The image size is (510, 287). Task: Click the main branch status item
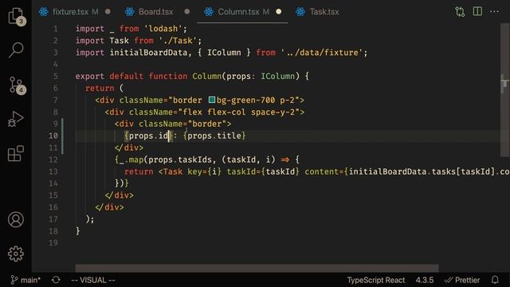(x=25, y=280)
